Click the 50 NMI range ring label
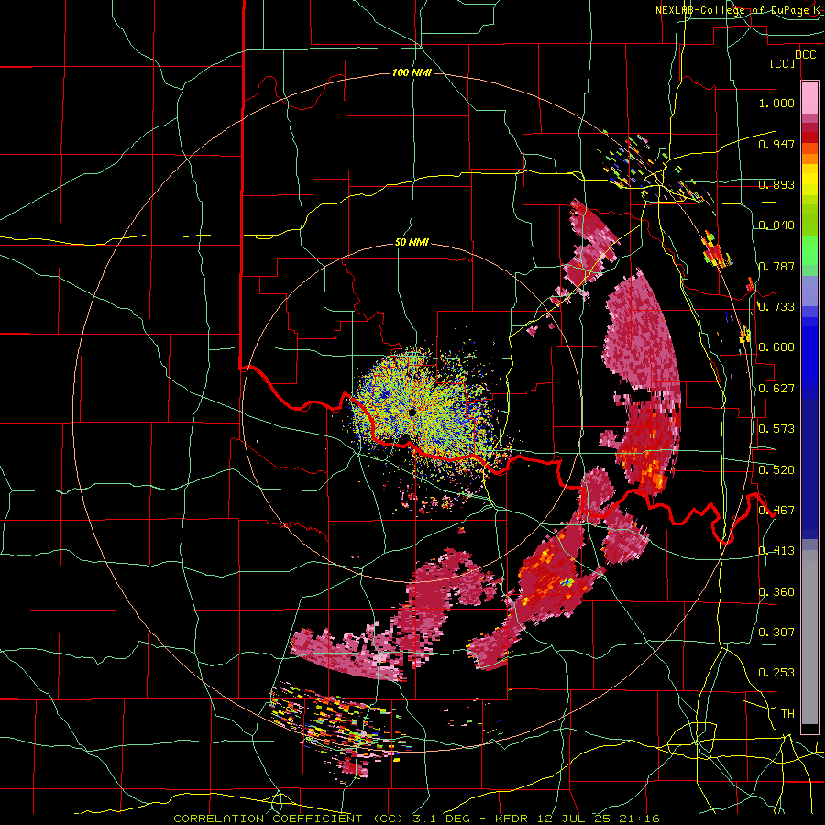This screenshot has width=825, height=825. coord(412,243)
